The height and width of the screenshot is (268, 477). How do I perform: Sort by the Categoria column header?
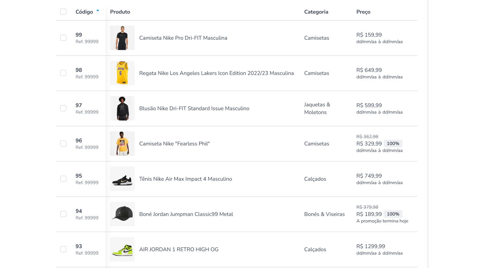(x=316, y=12)
